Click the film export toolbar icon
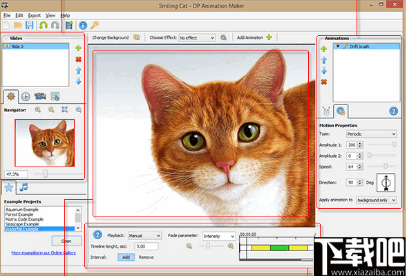The image size is (407, 276). 69,25
